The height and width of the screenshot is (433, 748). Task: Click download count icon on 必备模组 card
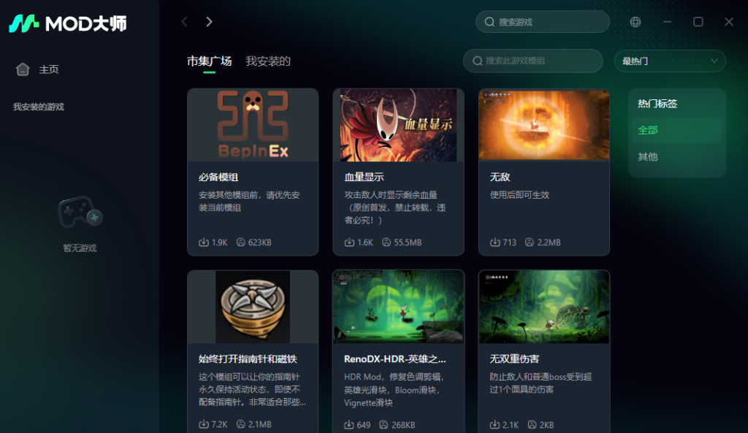click(x=204, y=242)
